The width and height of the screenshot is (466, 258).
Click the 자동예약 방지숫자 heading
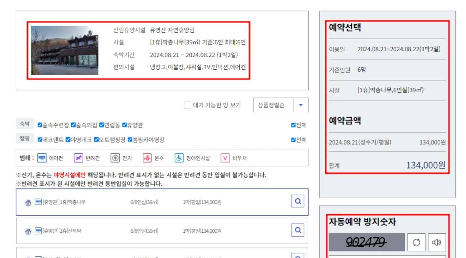(x=362, y=222)
